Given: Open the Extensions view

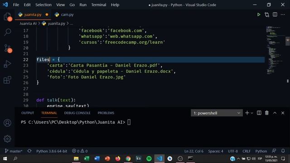Looking at the screenshot, I should [x=7, y=80].
